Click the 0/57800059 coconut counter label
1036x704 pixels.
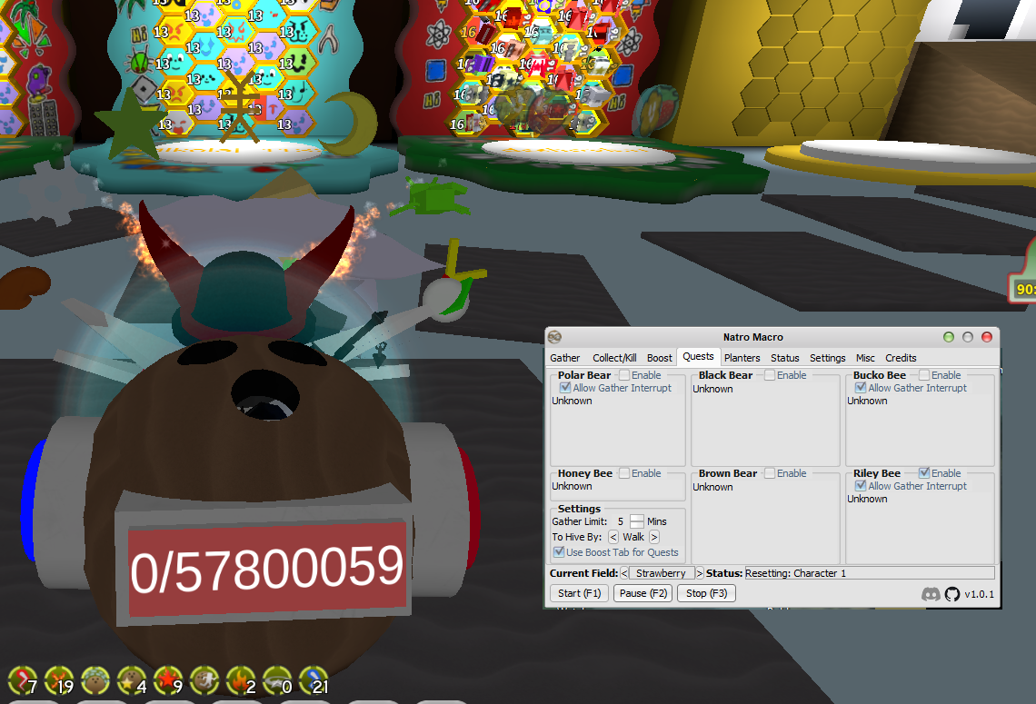[x=267, y=569]
